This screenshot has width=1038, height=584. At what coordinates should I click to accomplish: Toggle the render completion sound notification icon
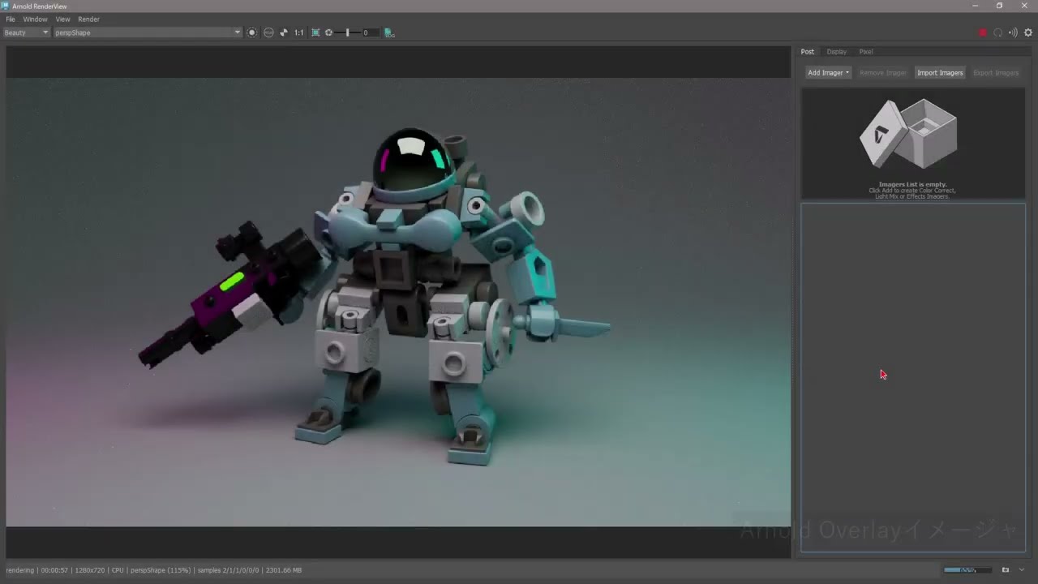[1013, 32]
